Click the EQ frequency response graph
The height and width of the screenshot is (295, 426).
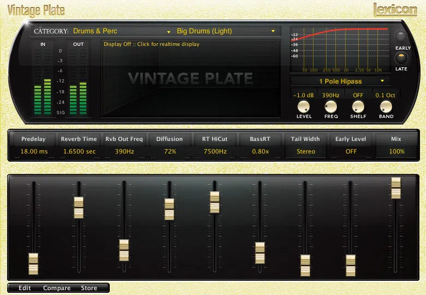340,48
